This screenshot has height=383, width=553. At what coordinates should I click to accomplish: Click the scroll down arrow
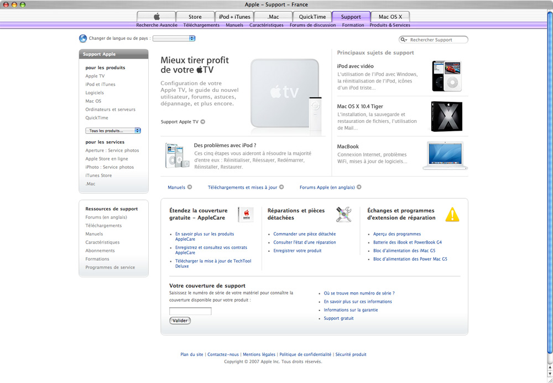click(550, 374)
